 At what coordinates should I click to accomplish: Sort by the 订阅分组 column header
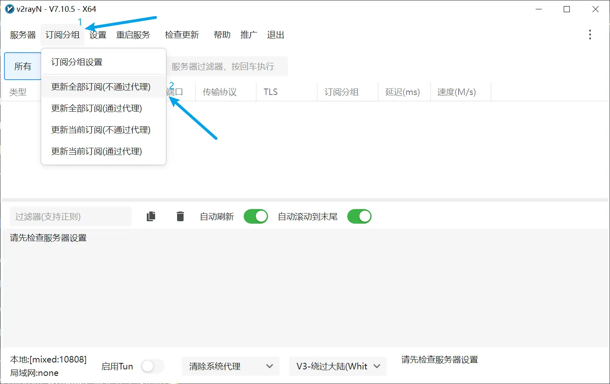click(x=348, y=92)
